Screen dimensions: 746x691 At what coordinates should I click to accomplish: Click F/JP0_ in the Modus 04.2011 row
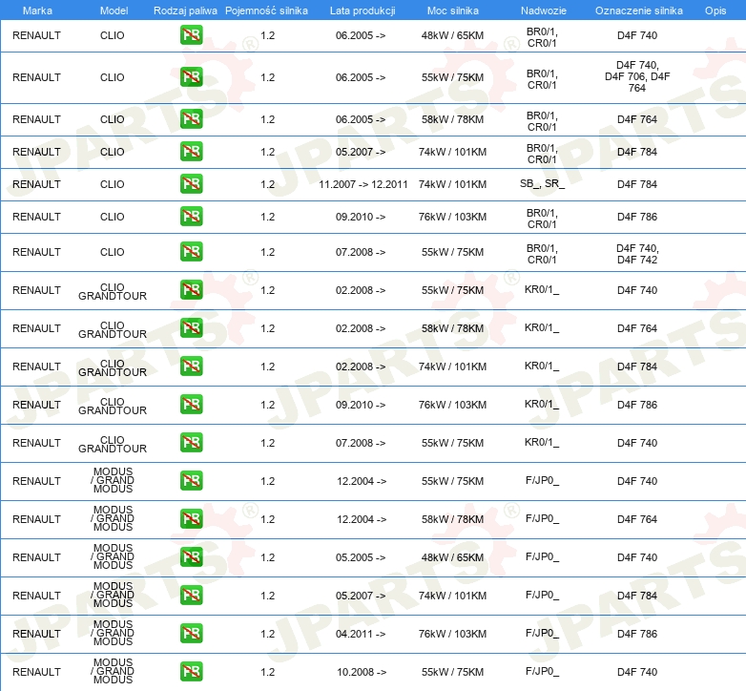(543, 633)
